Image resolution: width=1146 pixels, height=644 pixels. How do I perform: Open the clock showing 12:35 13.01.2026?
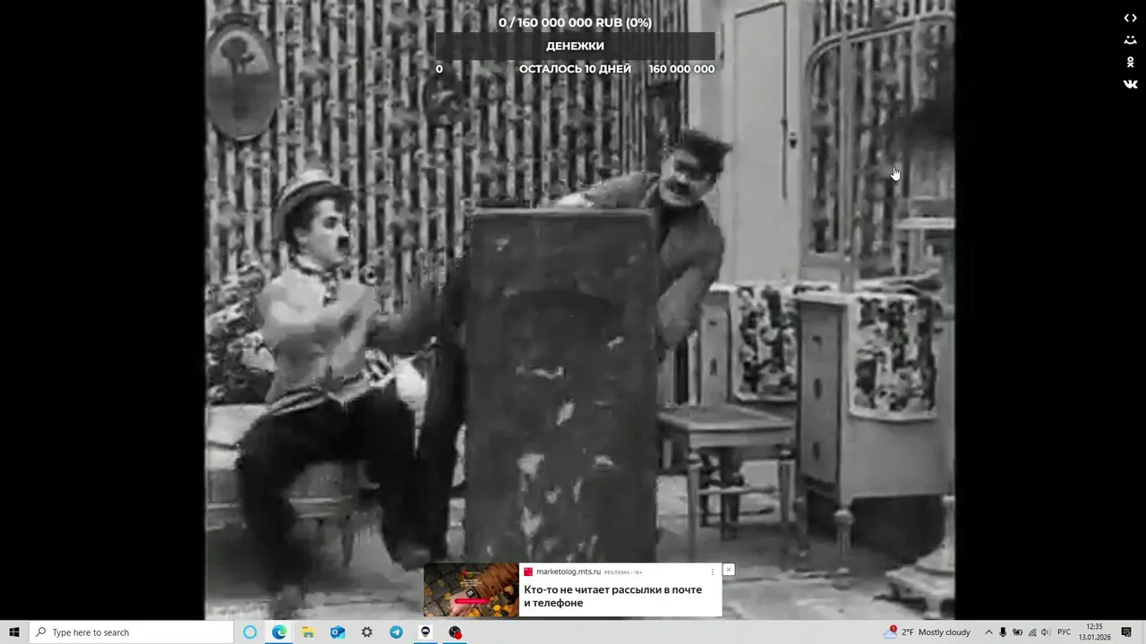tap(1094, 632)
